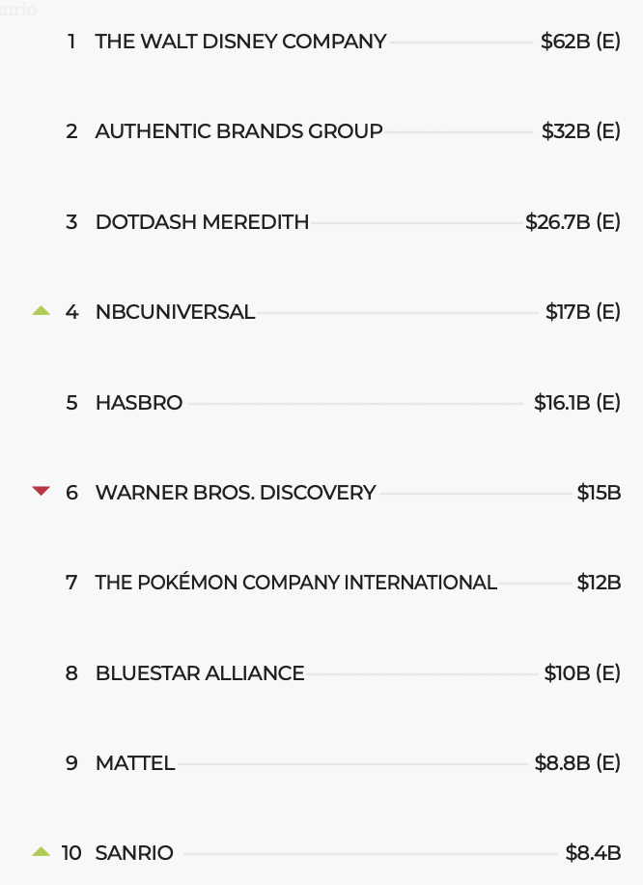
Task: Click Hasbro's $16.1B (E) amount
Action: (x=576, y=403)
